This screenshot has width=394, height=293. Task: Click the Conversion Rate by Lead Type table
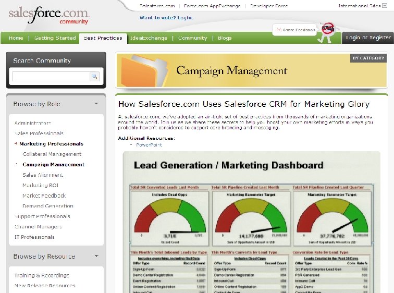click(331, 274)
